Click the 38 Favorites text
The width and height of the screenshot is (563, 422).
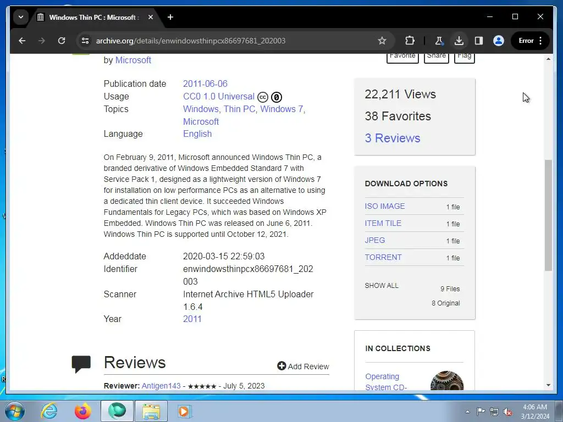point(398,116)
